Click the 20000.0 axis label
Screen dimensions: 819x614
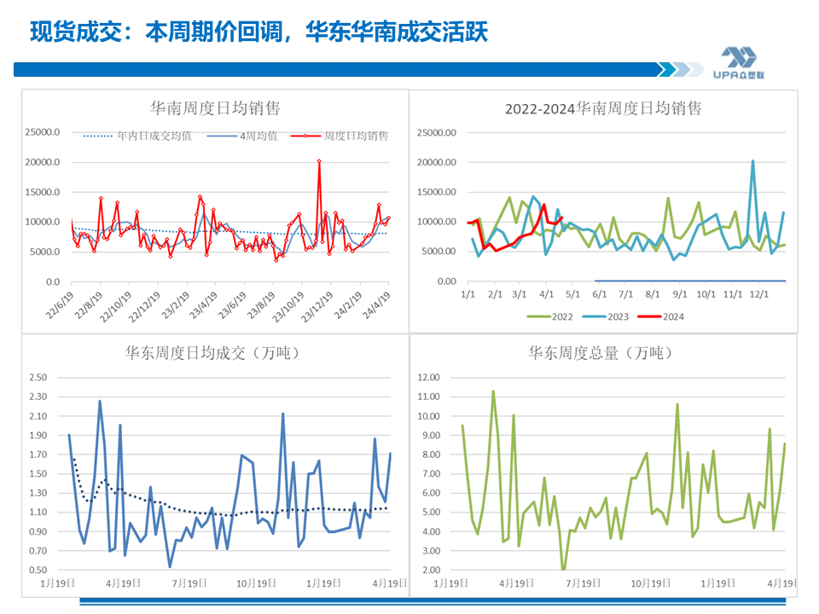tap(43, 162)
